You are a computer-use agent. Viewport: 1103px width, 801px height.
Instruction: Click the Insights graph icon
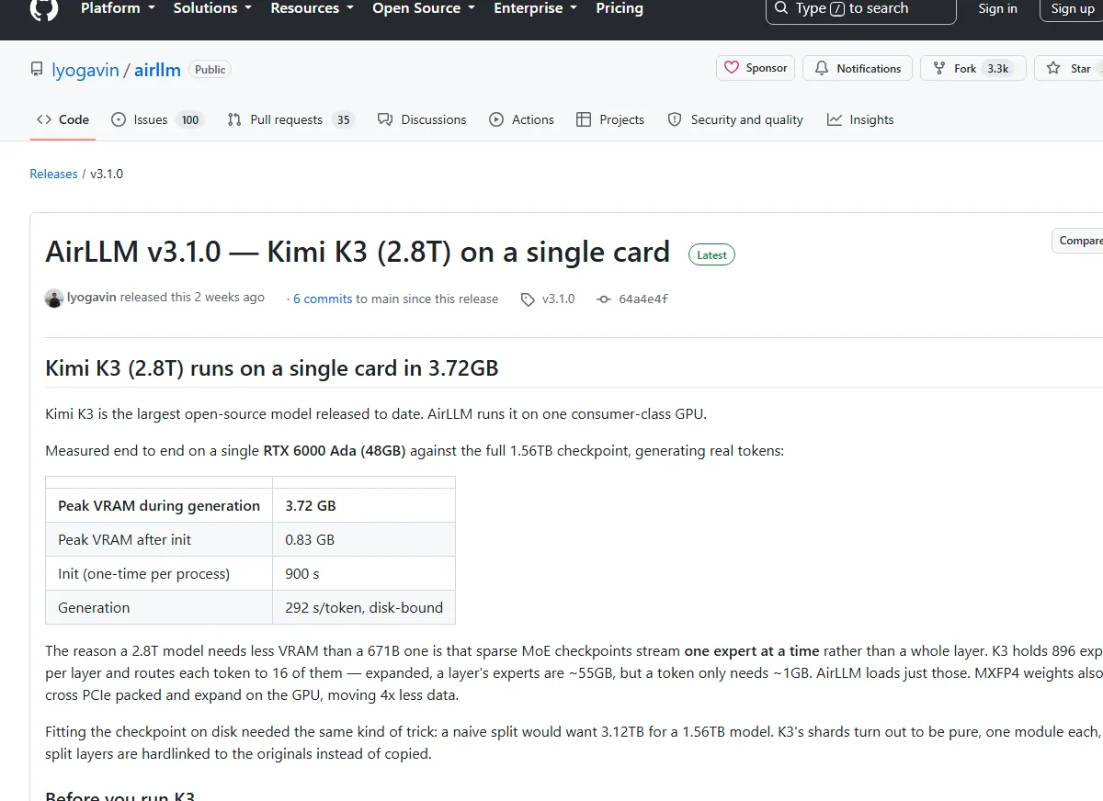[835, 119]
